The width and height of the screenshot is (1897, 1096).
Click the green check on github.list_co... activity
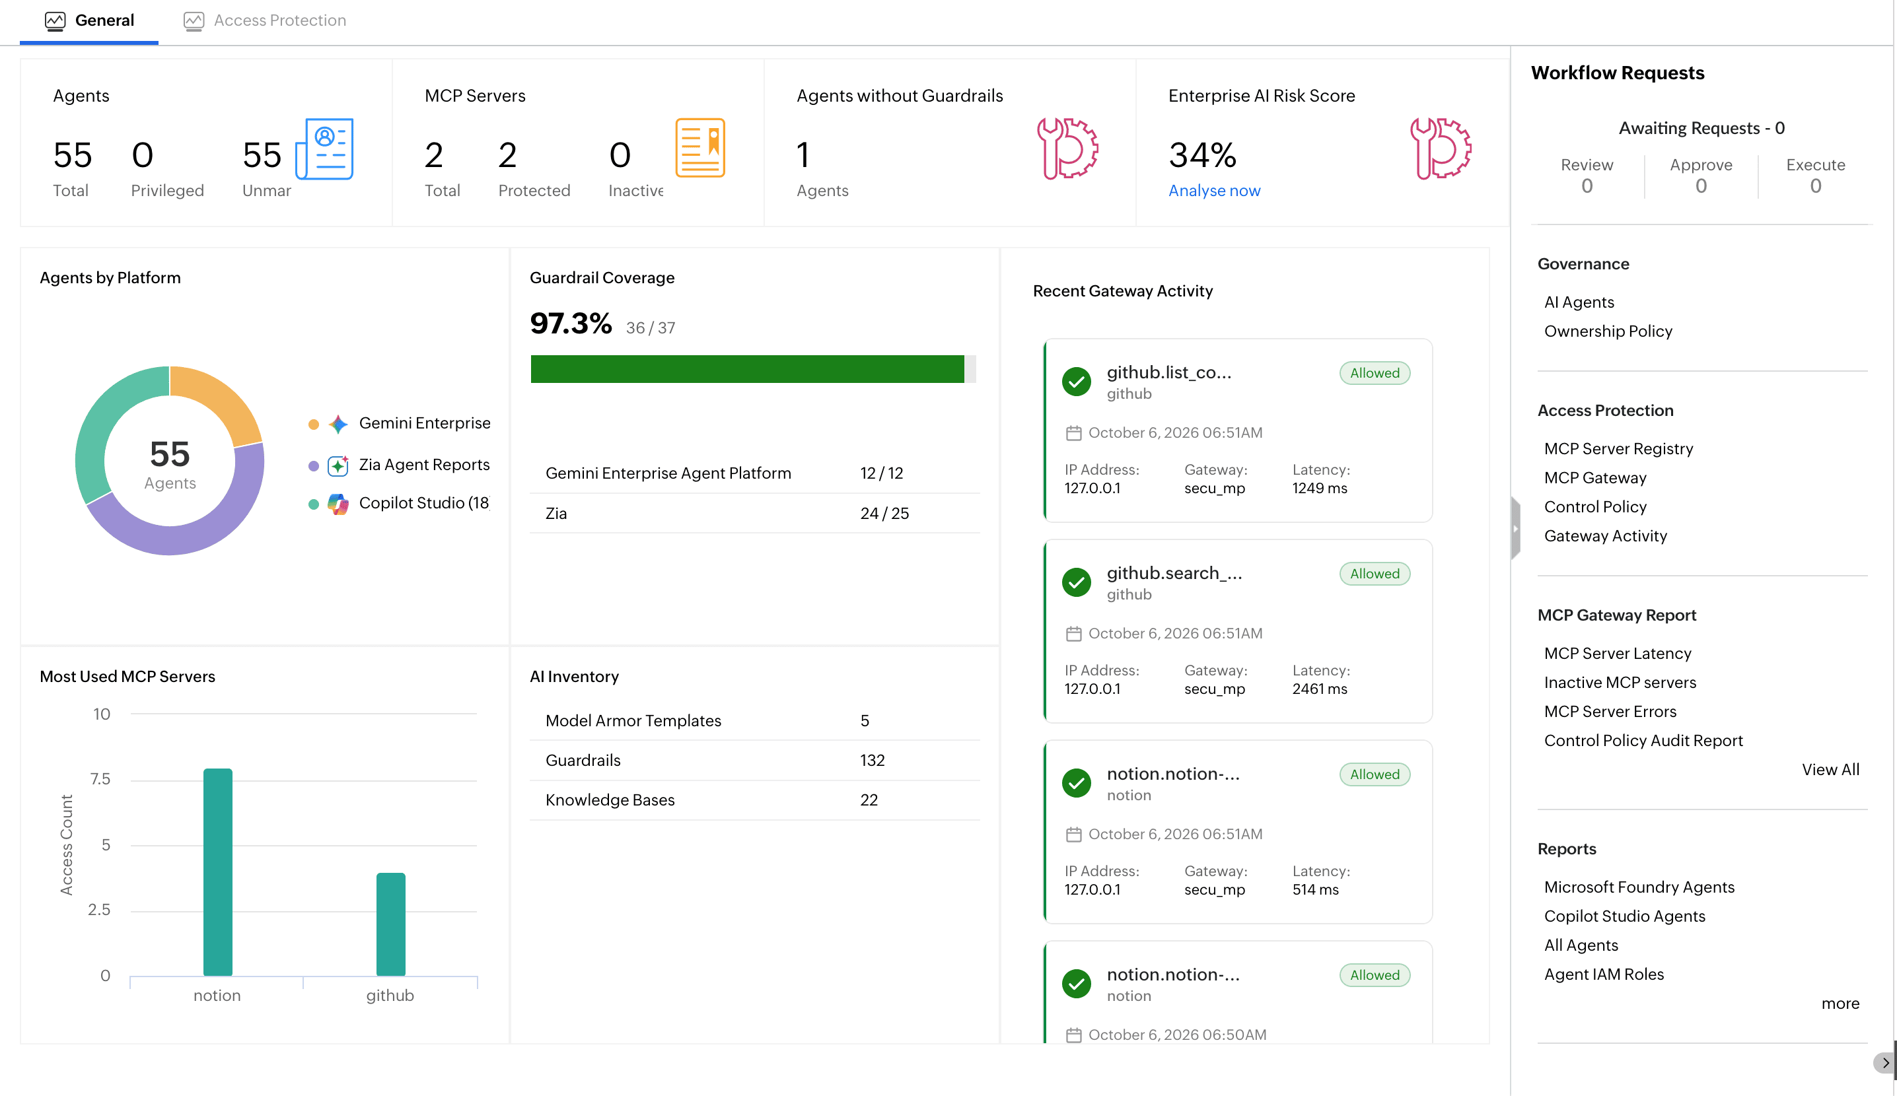1077,382
